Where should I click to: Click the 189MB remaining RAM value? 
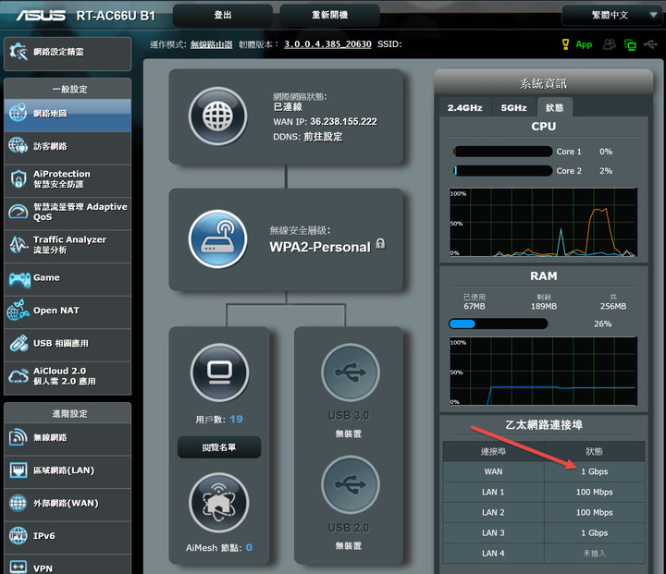tap(544, 306)
